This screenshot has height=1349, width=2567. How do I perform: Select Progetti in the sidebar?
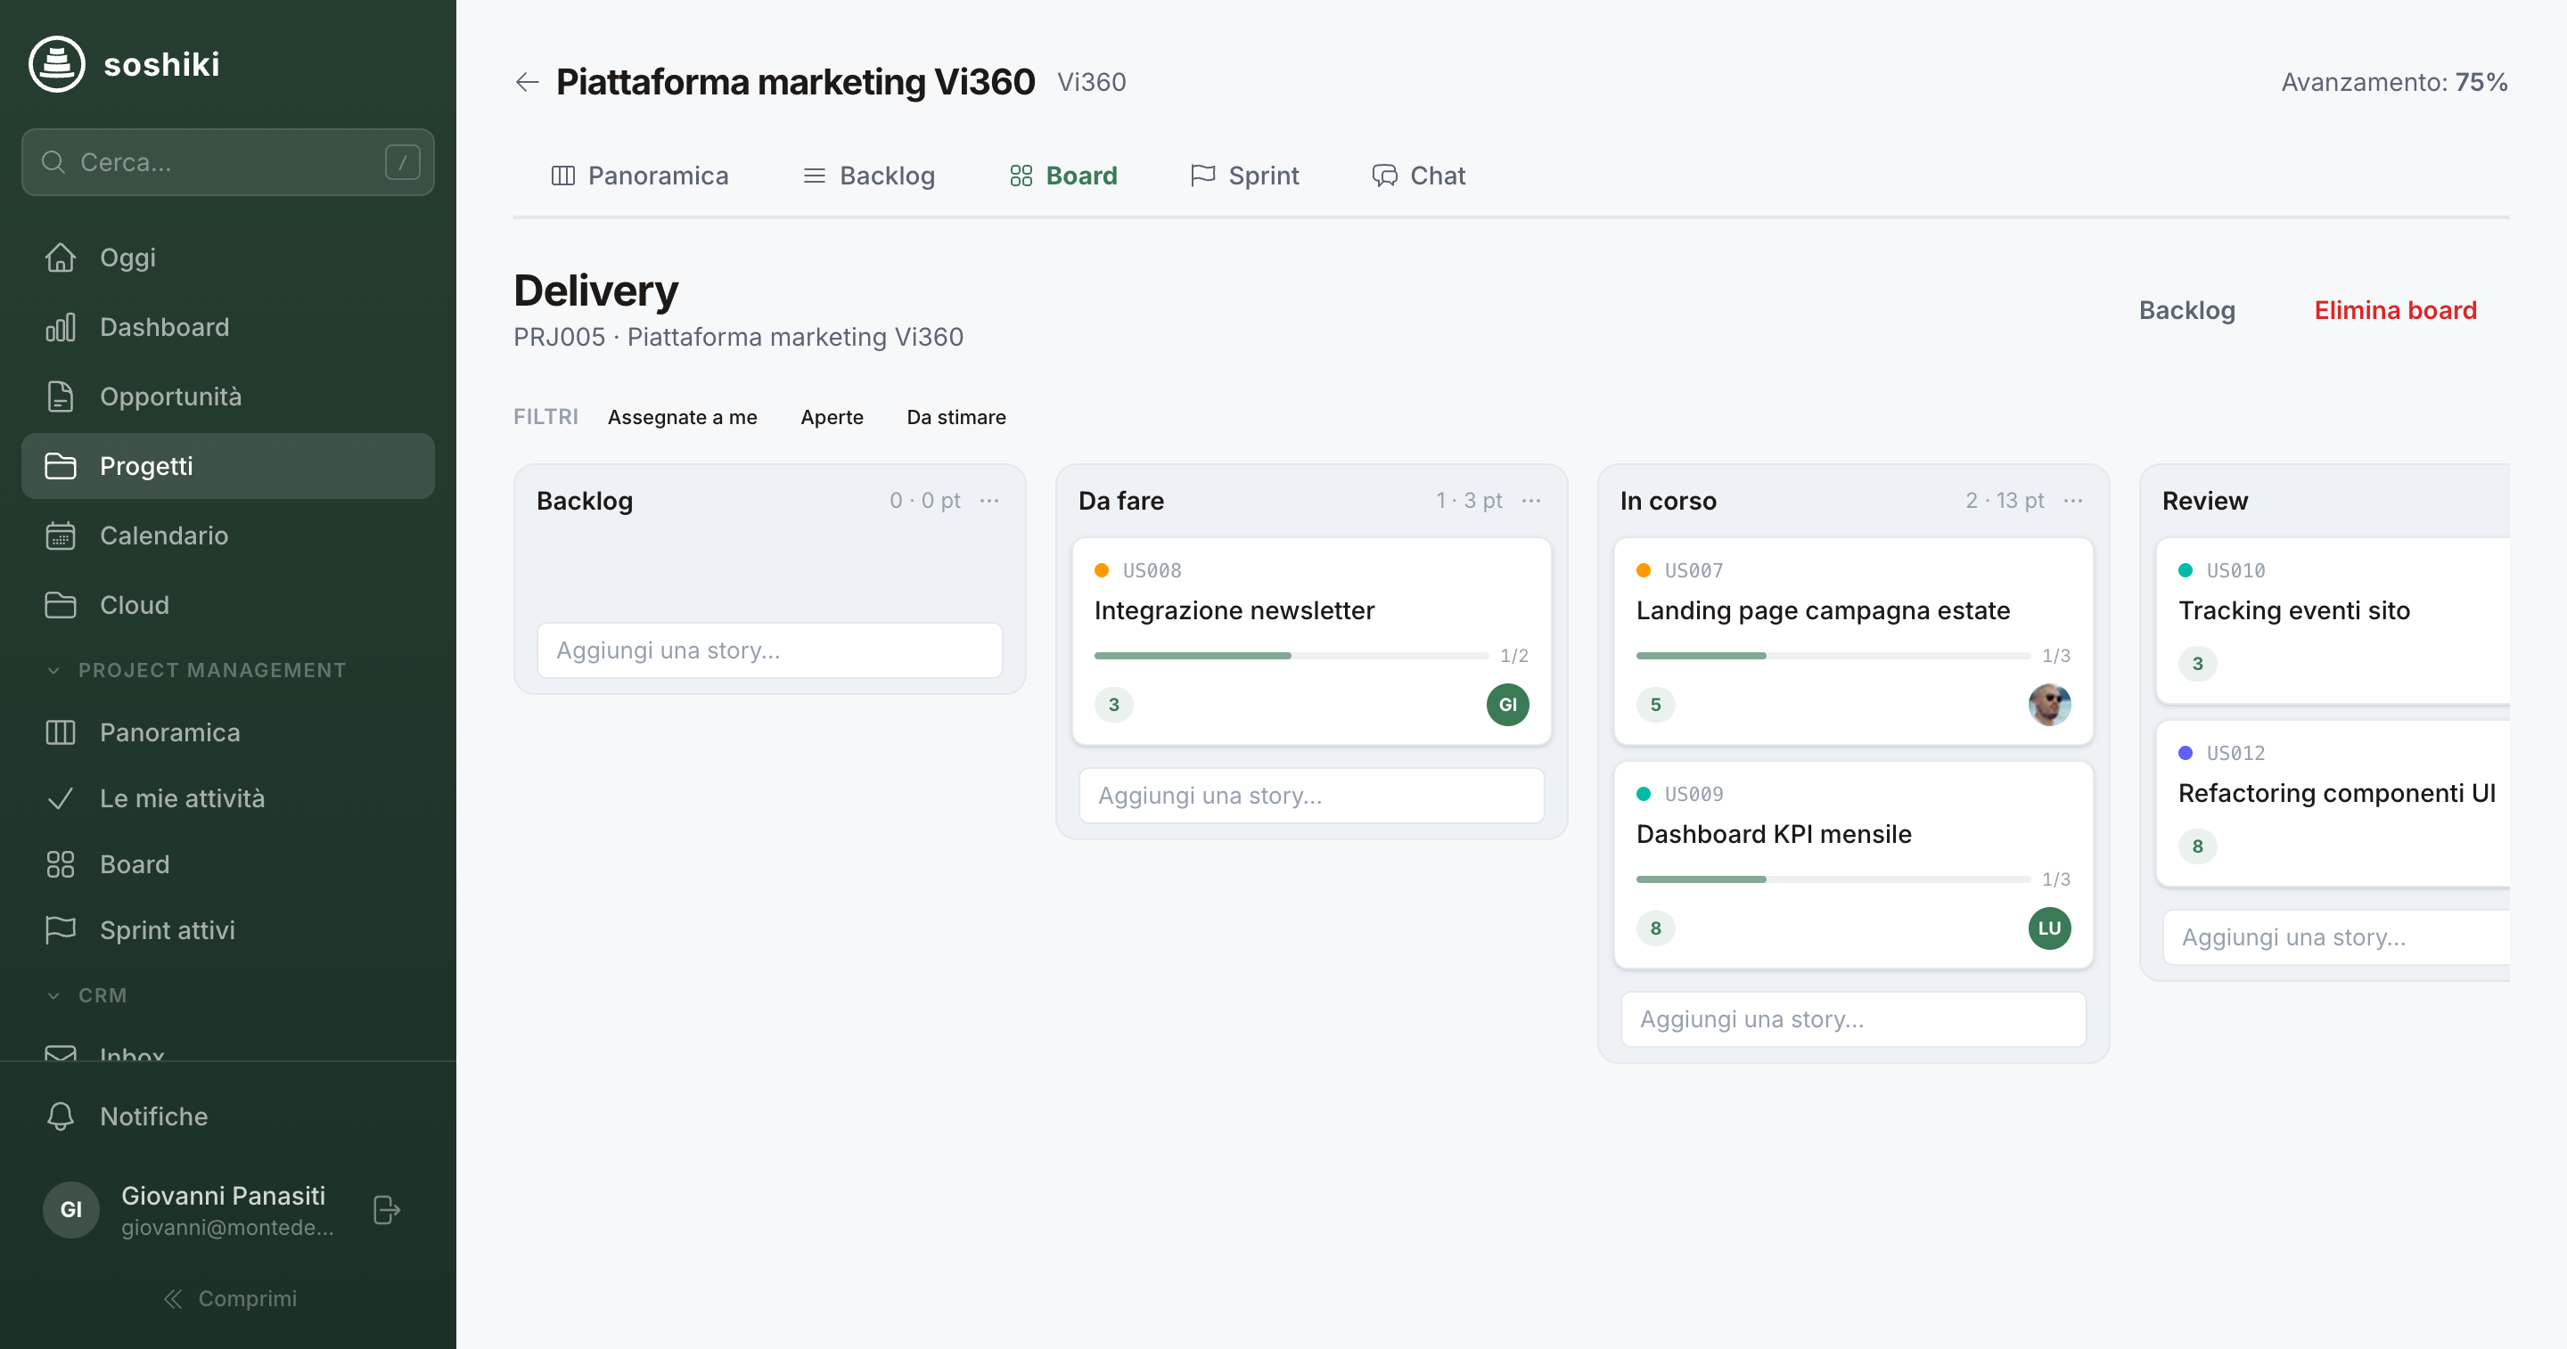click(228, 466)
